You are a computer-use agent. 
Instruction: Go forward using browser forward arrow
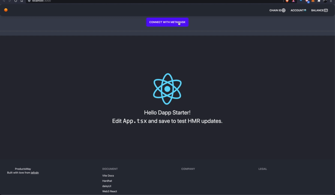pyautogui.click(x=10, y=1)
